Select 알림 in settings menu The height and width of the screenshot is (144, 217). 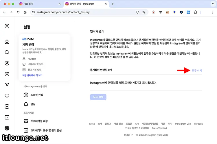[33, 104]
